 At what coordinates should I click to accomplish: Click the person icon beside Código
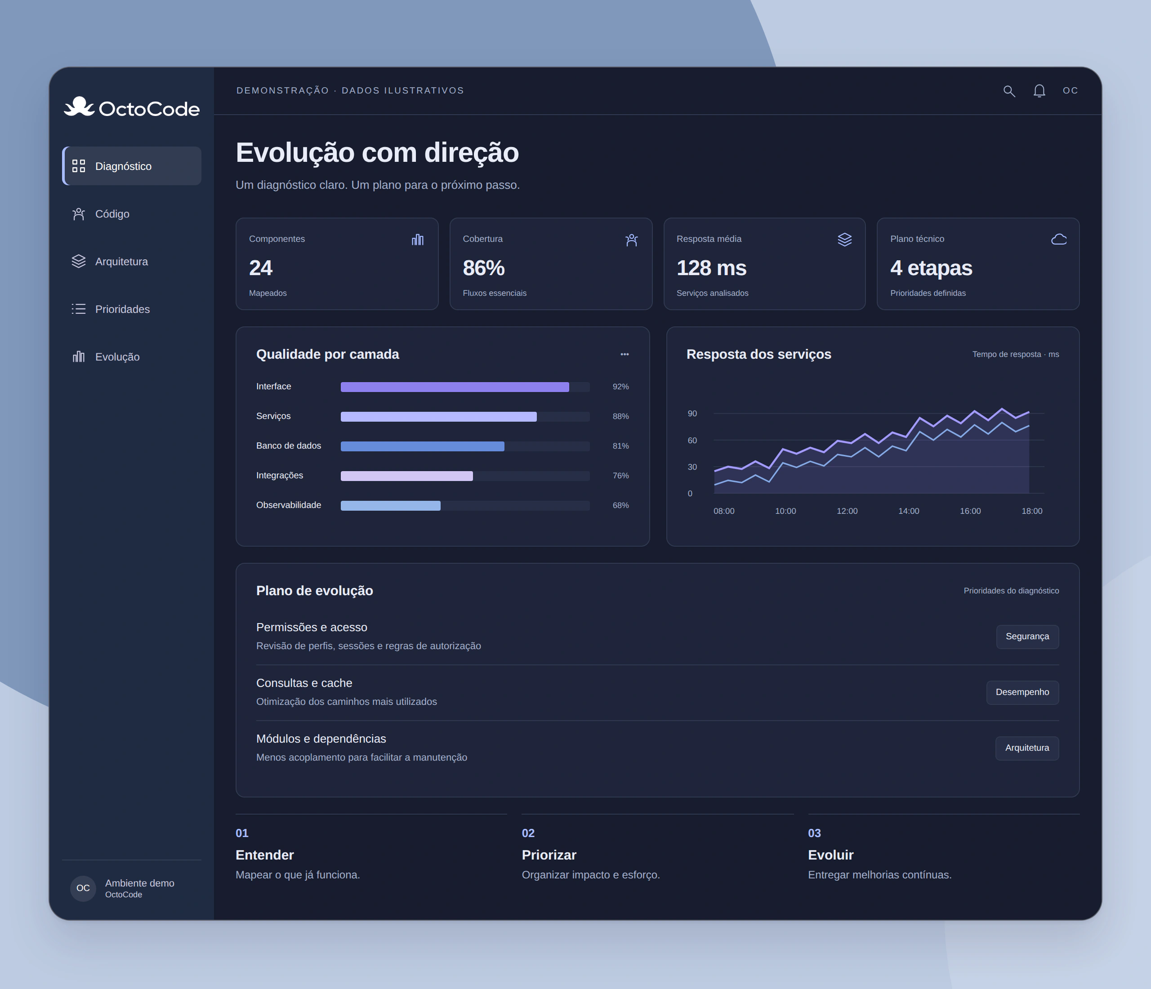79,214
